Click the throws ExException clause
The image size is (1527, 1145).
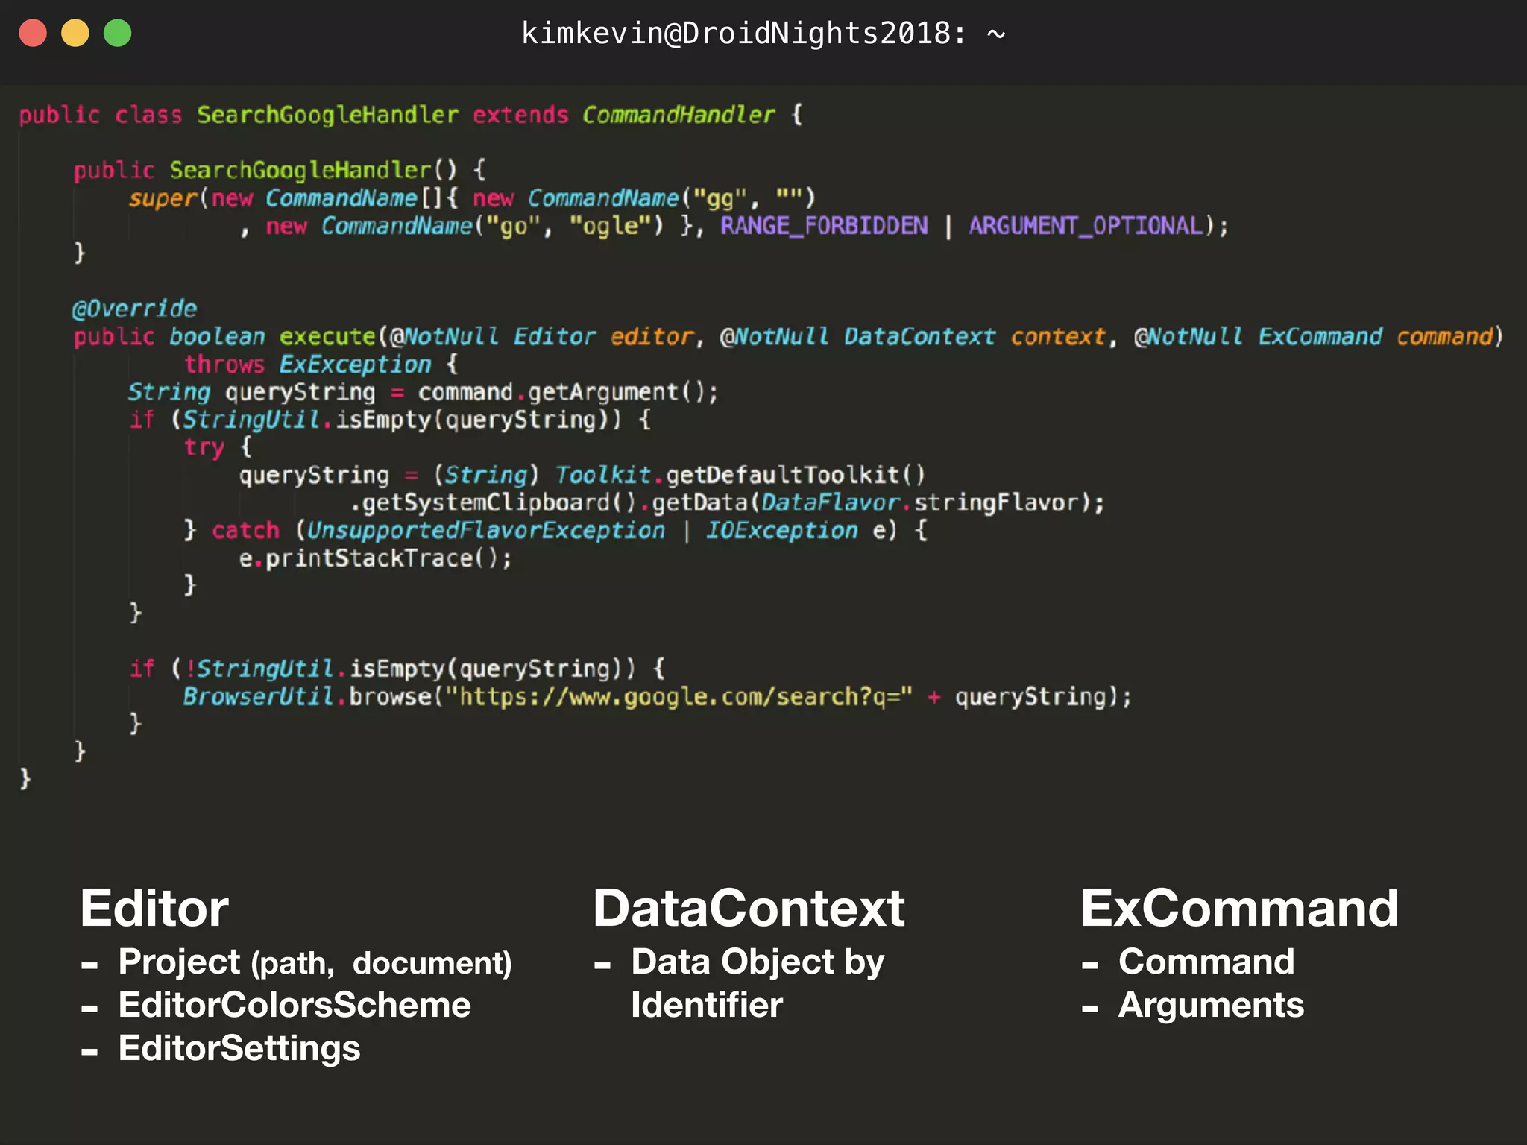tap(307, 365)
